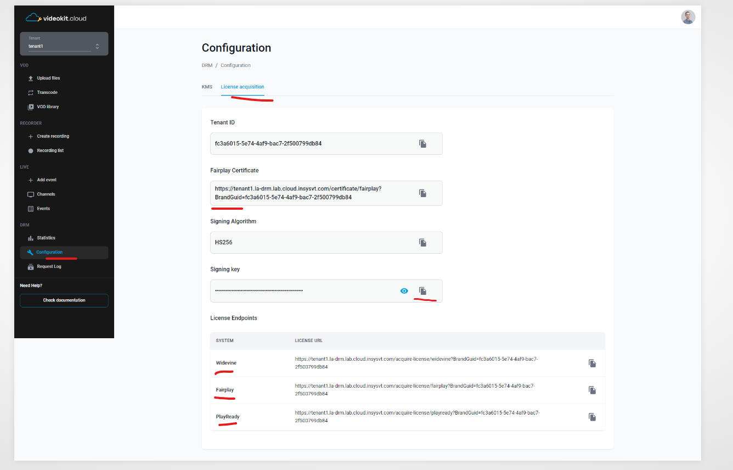Copy the Signing Algorithm HS256 value
This screenshot has width=733, height=470.
(x=422, y=242)
